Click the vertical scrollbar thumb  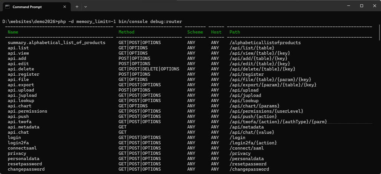(379, 32)
